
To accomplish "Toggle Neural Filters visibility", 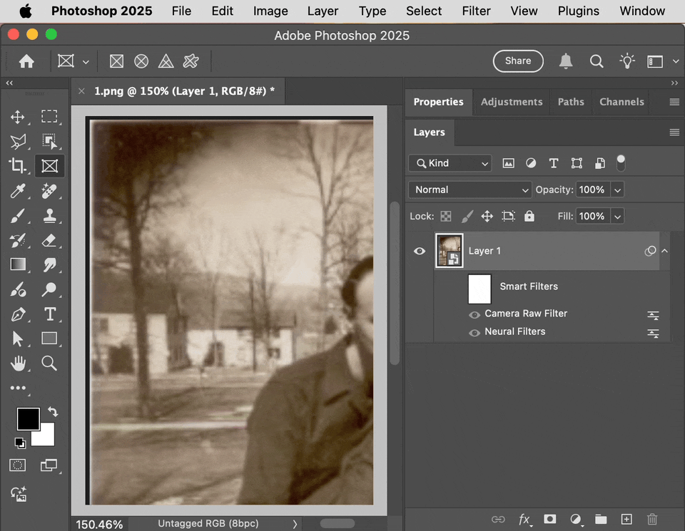I will coord(475,333).
